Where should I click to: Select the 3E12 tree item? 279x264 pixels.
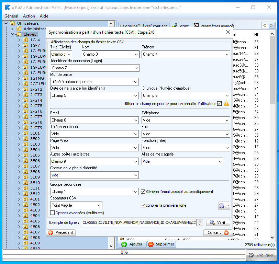click(x=35, y=194)
